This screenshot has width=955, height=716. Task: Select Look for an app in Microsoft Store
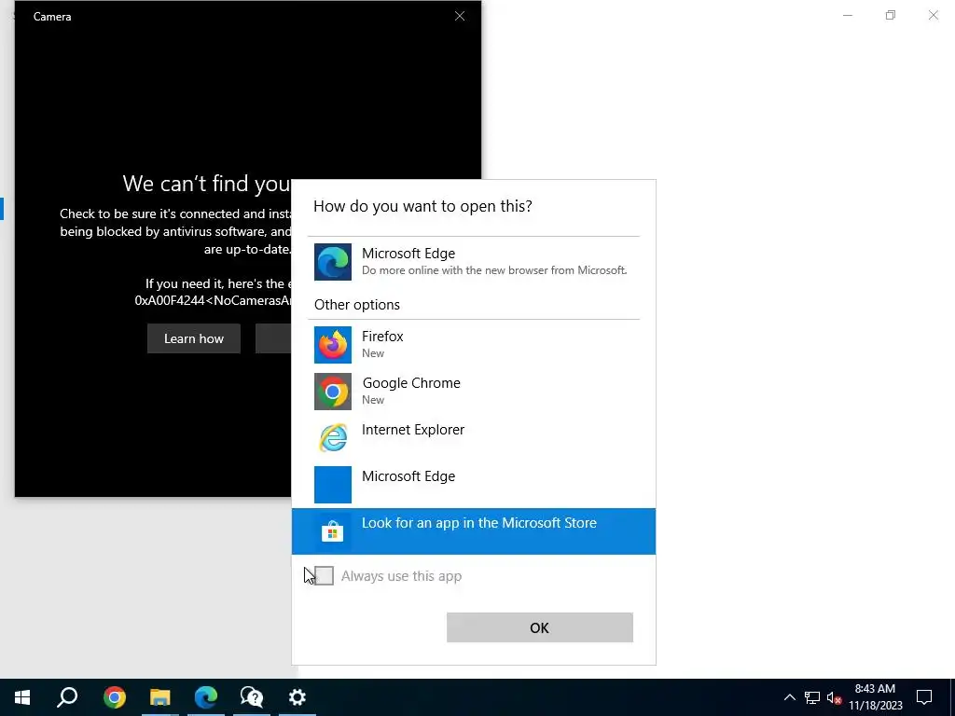click(474, 531)
